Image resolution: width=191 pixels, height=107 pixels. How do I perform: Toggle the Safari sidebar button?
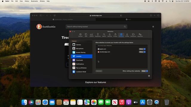(x=41, y=15)
